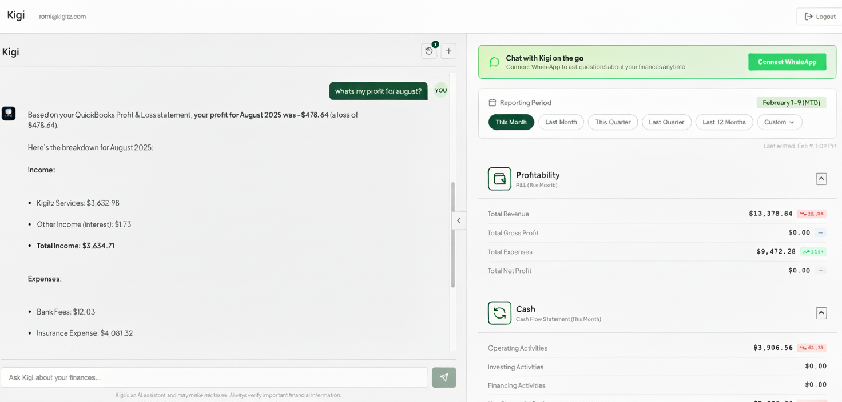
Task: Click the chat panel vertical scrollbar
Action: tap(453, 234)
